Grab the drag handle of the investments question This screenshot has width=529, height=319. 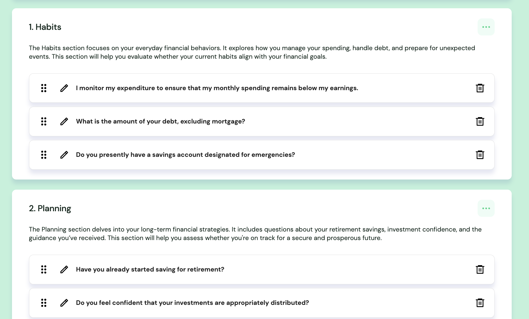coord(44,303)
